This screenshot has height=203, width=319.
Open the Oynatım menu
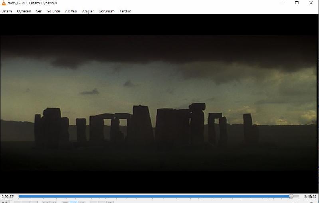coord(24,11)
